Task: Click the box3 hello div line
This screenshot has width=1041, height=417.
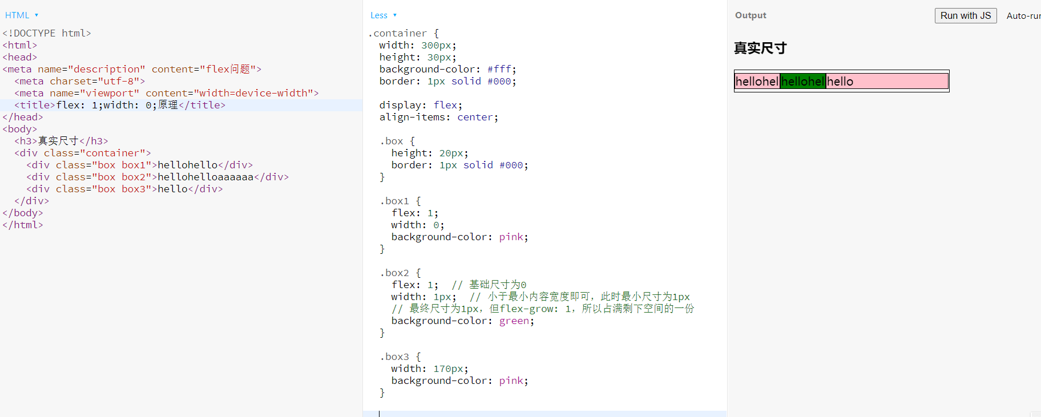Action: pos(124,189)
